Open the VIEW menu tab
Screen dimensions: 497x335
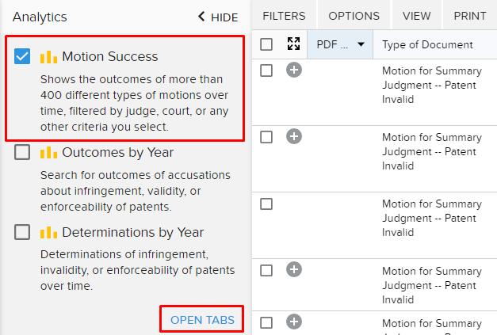(x=416, y=16)
